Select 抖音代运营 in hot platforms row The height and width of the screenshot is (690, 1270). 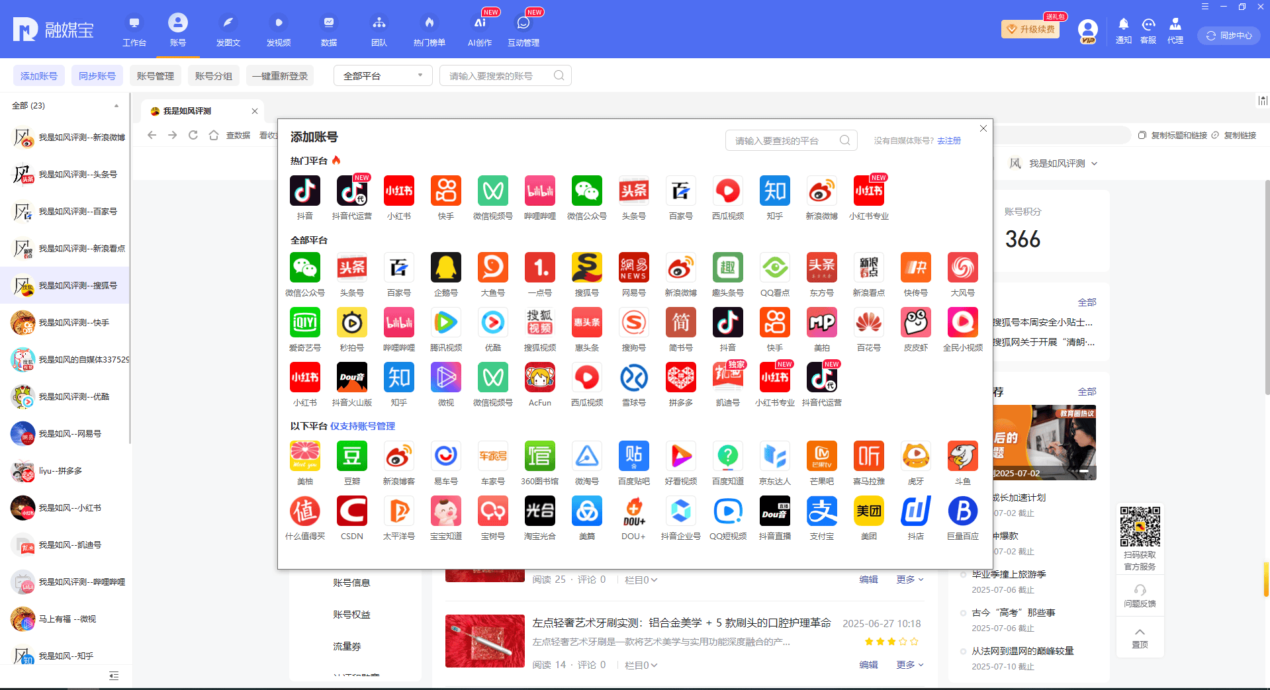click(352, 191)
